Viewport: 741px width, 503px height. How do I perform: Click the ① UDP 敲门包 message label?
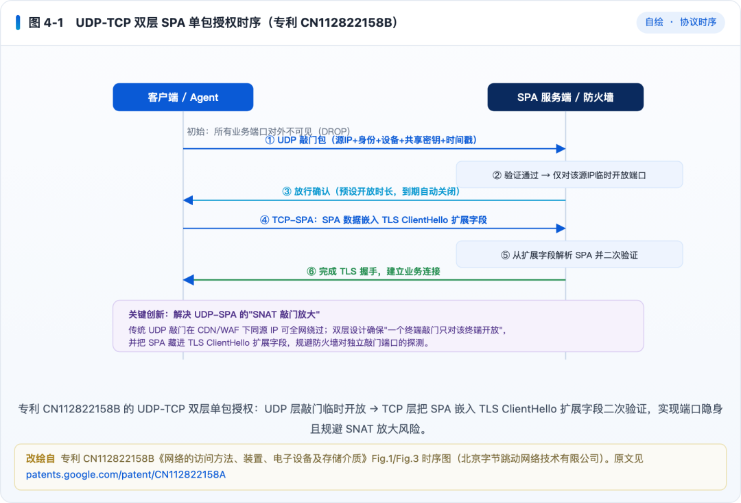point(371,140)
